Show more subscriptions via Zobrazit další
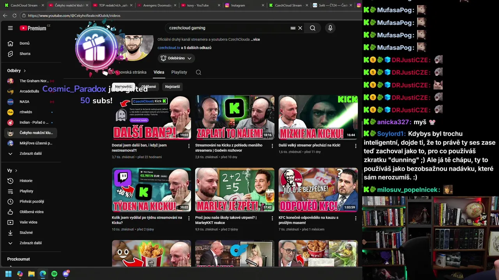 pyautogui.click(x=30, y=154)
